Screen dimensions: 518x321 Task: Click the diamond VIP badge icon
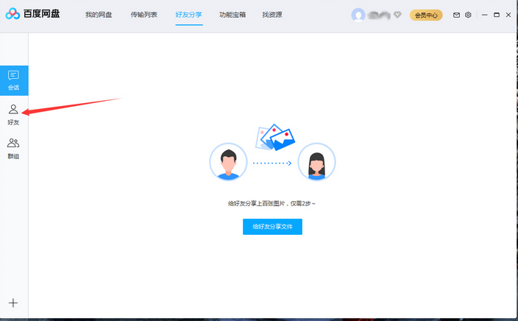click(399, 15)
